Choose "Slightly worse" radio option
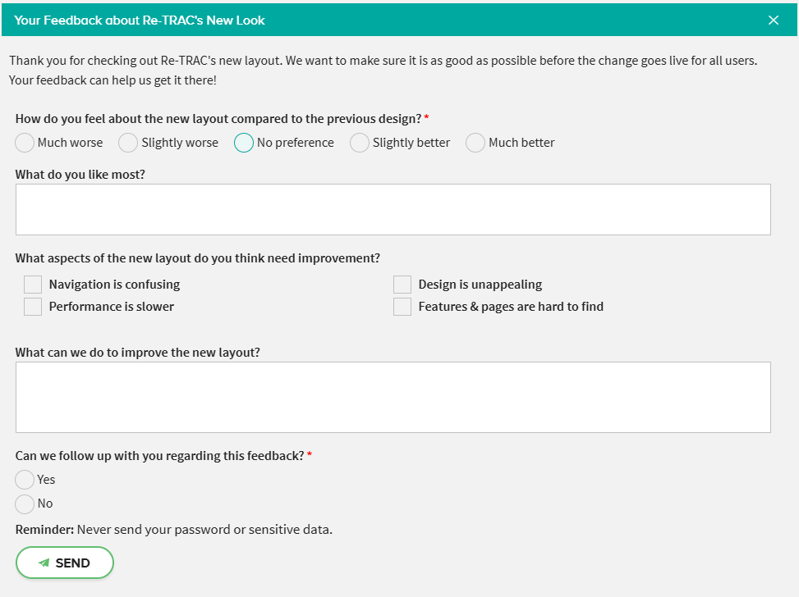The height and width of the screenshot is (597, 799). 128,143
